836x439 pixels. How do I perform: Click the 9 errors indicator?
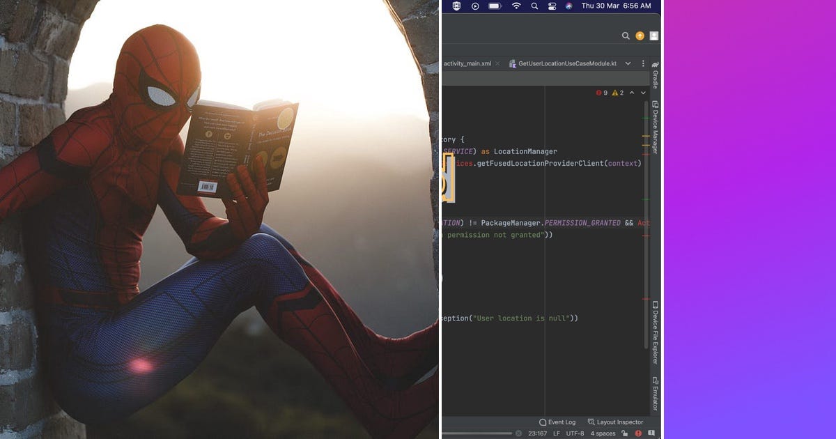[x=603, y=93]
